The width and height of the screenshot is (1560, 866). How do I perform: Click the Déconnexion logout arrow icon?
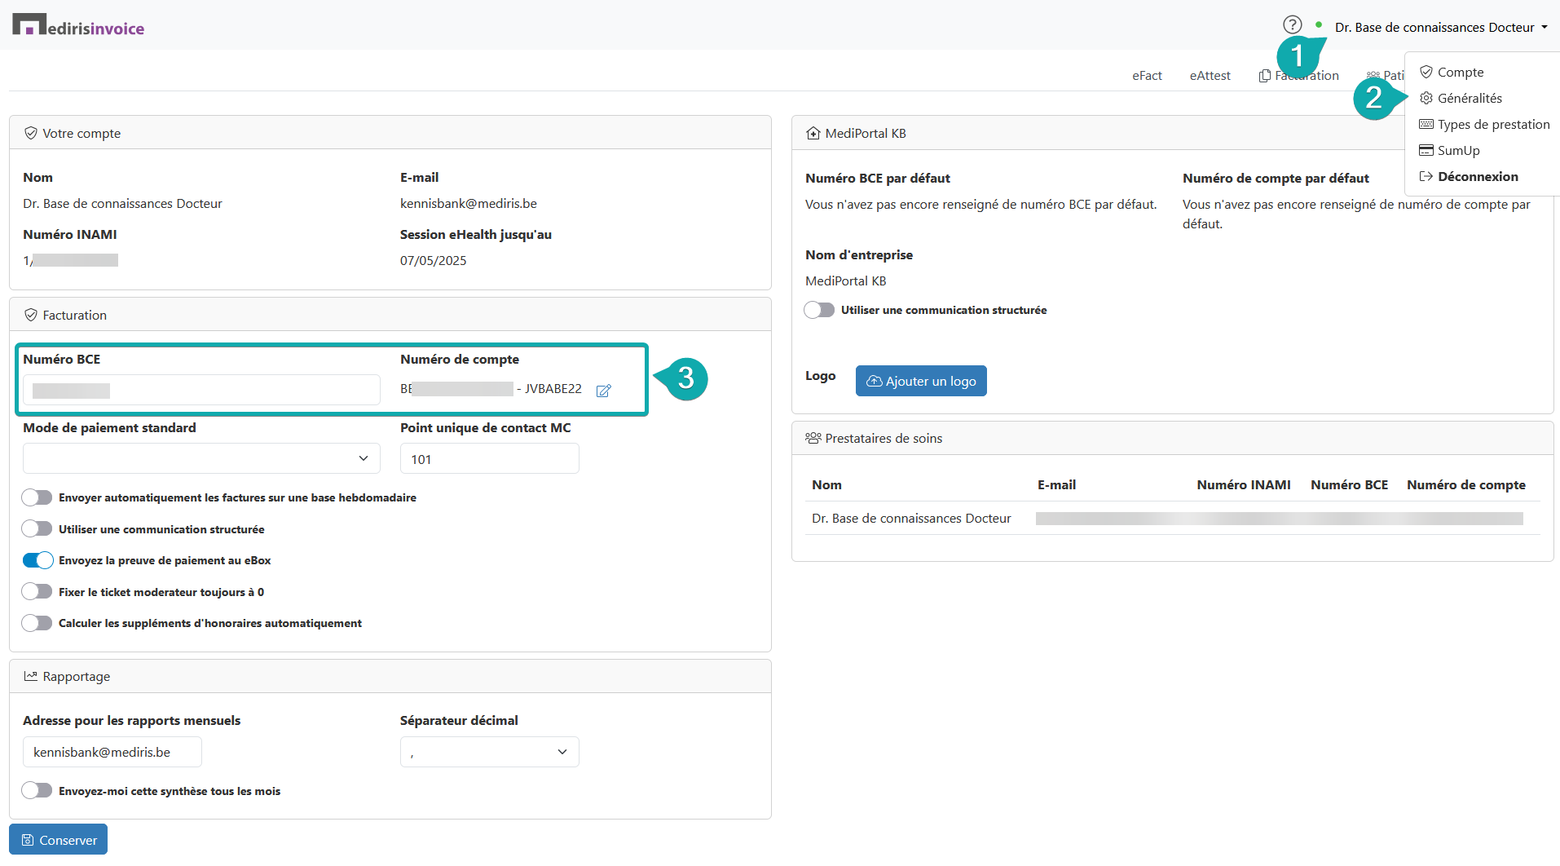tap(1426, 176)
